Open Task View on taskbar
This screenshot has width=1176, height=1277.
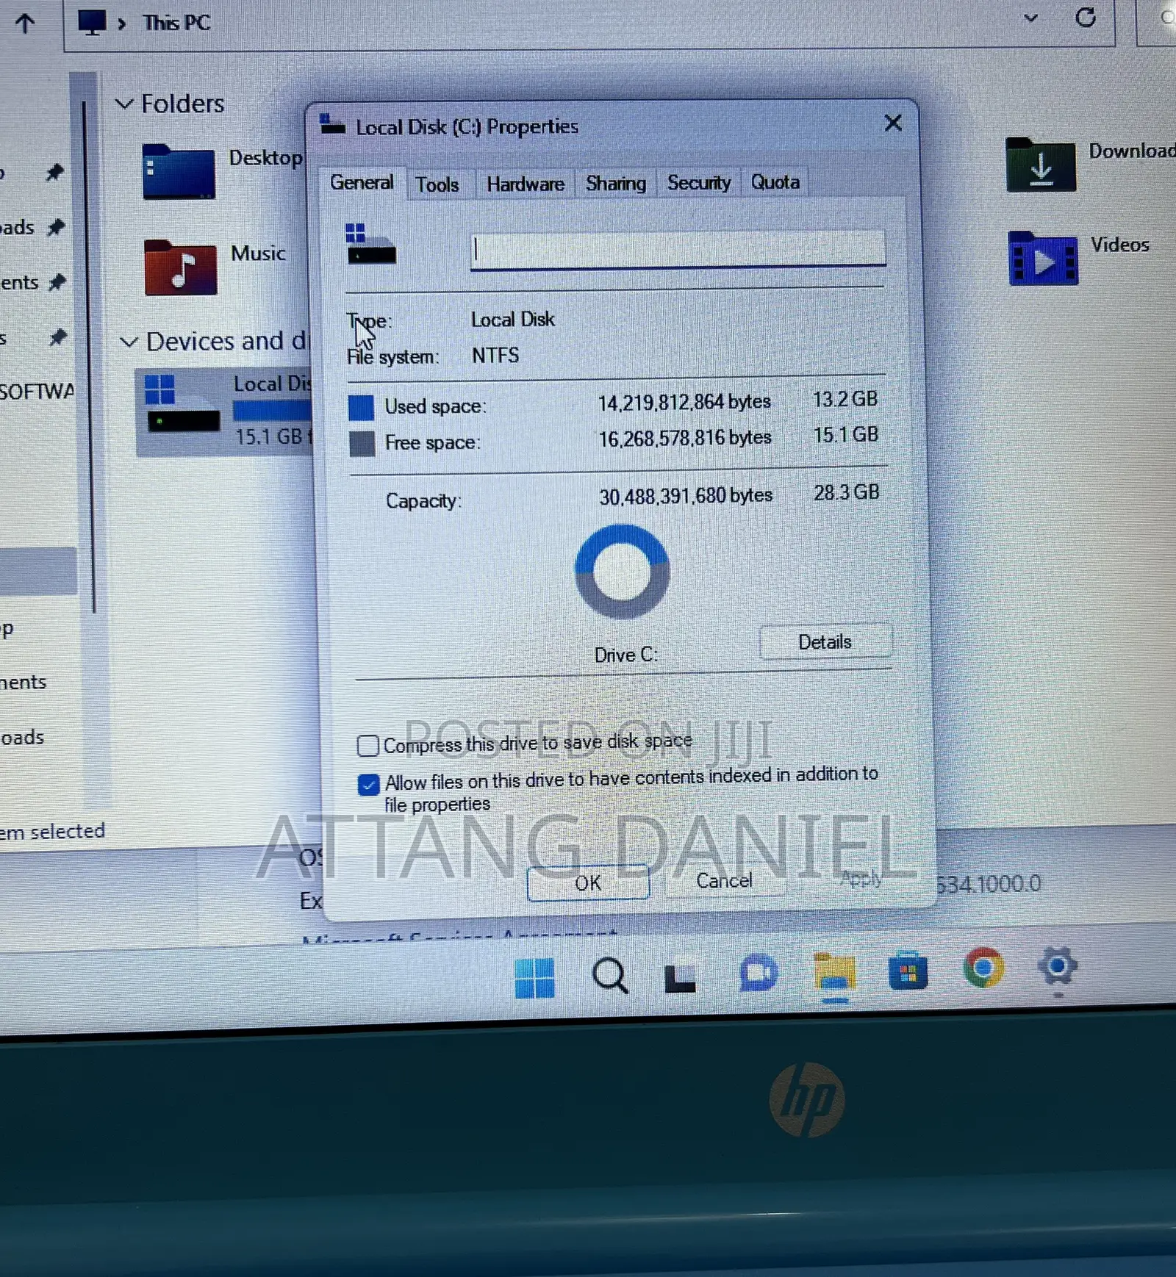[x=680, y=978]
